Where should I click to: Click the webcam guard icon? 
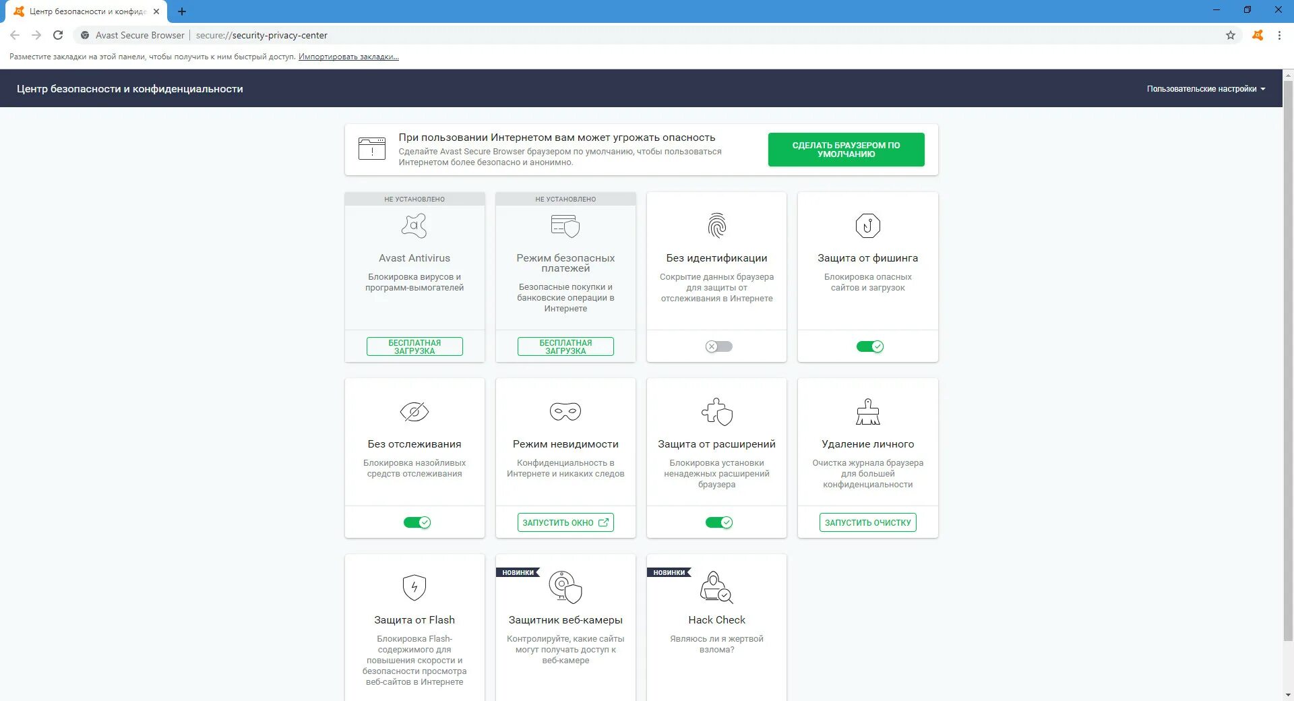[x=565, y=587]
